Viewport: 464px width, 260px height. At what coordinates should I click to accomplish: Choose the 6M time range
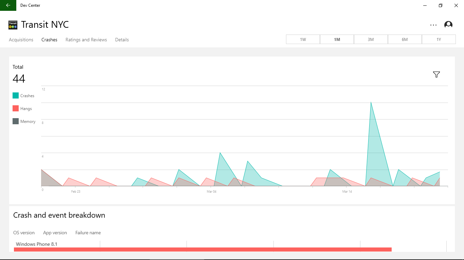click(x=405, y=39)
